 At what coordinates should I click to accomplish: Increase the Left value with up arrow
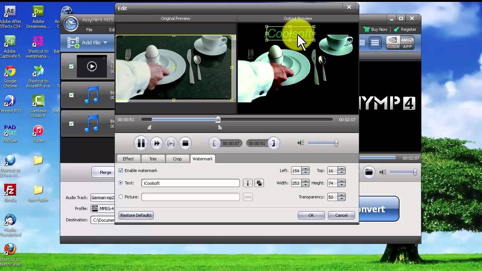305,169
